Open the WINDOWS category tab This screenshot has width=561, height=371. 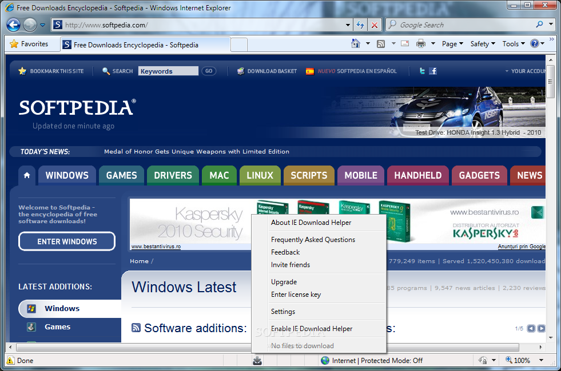[67, 175]
